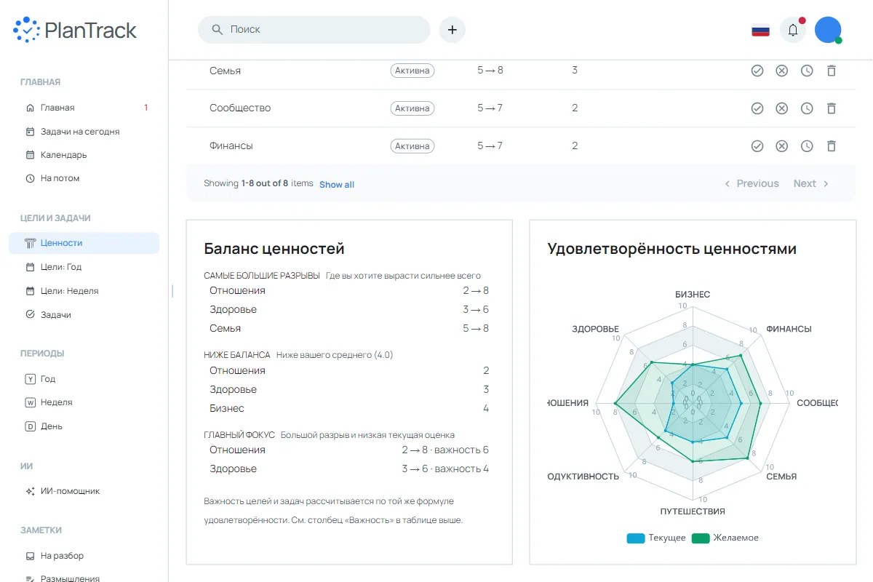Postpone Сообщество using the clock icon
The height and width of the screenshot is (582, 873).
(x=807, y=108)
